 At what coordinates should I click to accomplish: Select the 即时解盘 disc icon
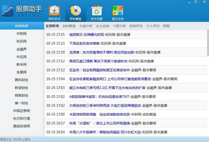click(x=75, y=11)
